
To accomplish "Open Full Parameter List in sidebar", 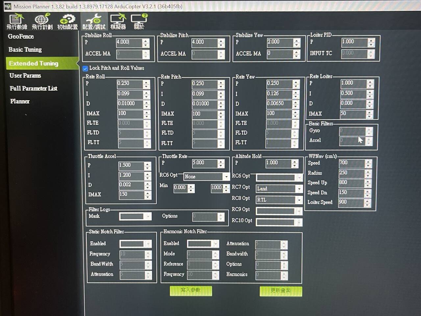I will tap(34, 89).
